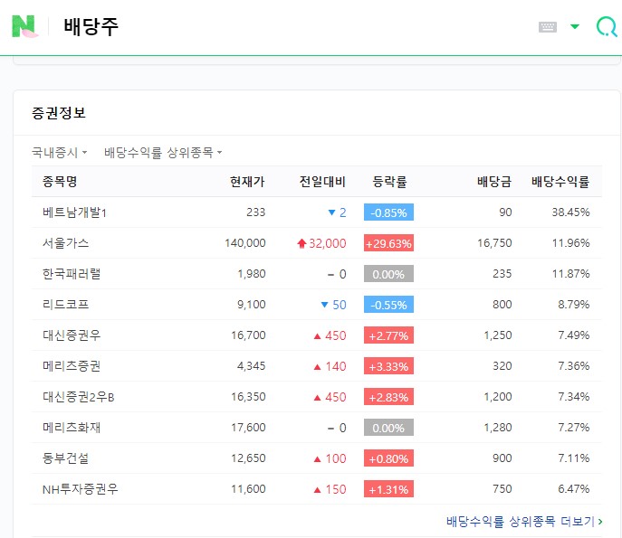The image size is (622, 538).
Task: Click the +2.77% change badge
Action: point(388,335)
